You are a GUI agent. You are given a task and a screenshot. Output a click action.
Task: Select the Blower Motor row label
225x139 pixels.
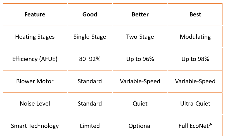coord(35,81)
